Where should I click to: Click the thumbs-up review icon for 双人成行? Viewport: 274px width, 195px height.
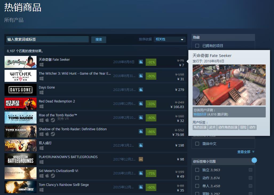141,145
